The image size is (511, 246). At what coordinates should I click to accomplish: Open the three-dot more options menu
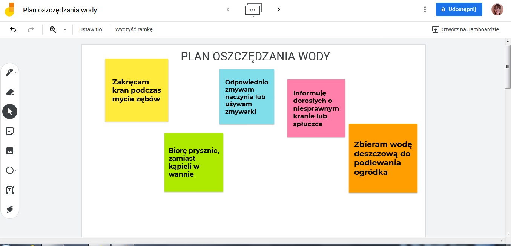coord(425,9)
